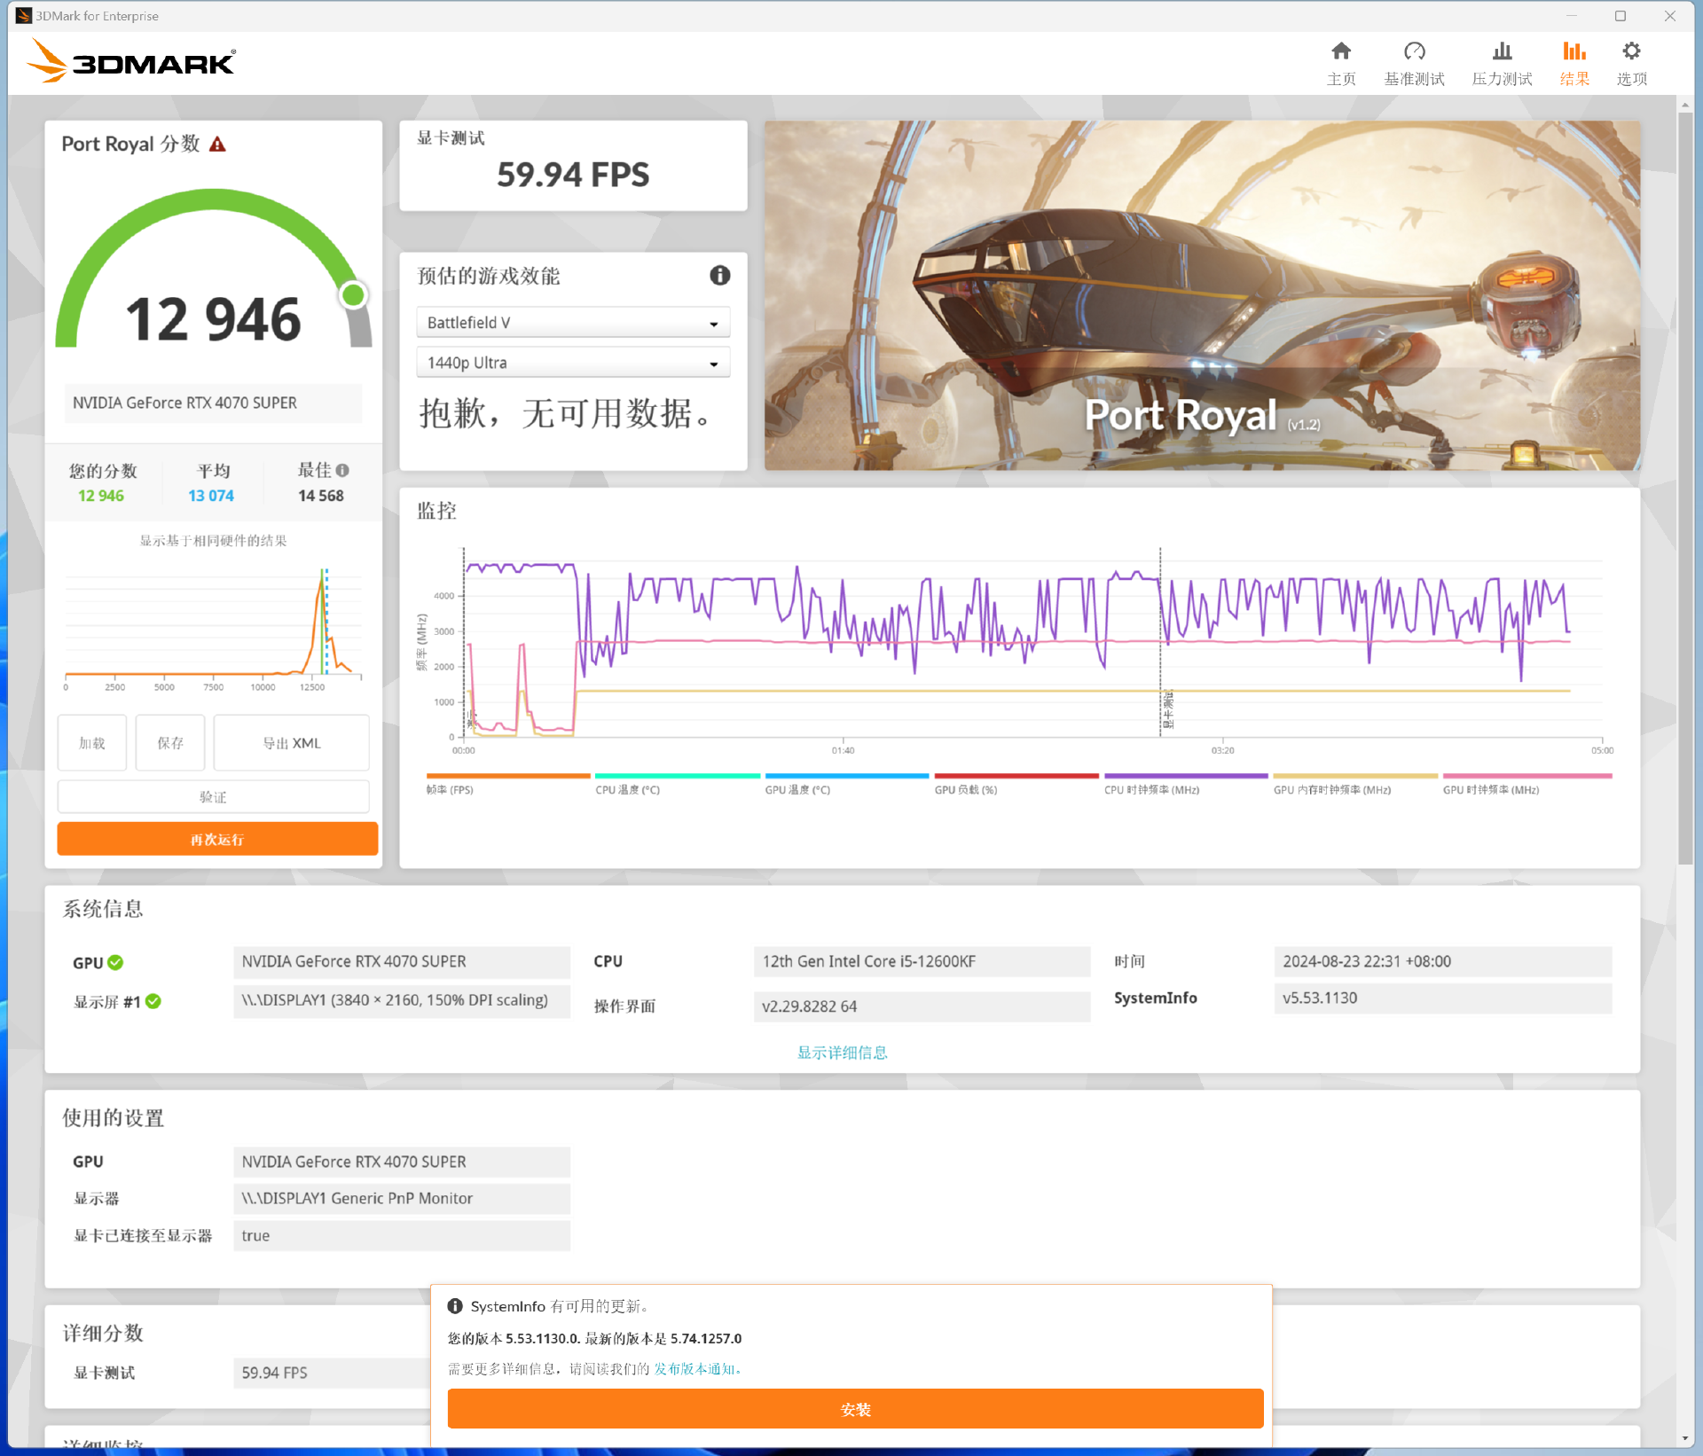Click the 显卡测试 dashed marker in the monitoring chart
The image size is (1703, 1456).
(1161, 642)
